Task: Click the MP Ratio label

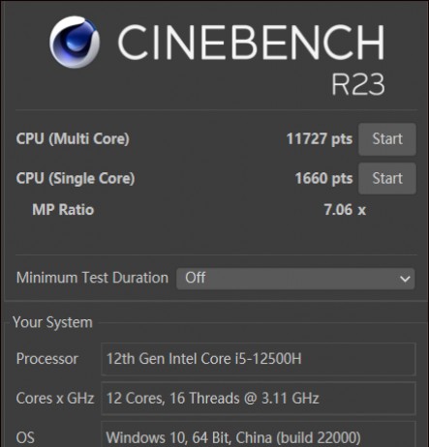Action: point(63,210)
